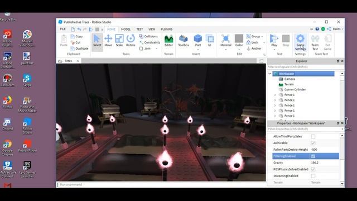Open the Play dropdown arrow

pos(274,50)
